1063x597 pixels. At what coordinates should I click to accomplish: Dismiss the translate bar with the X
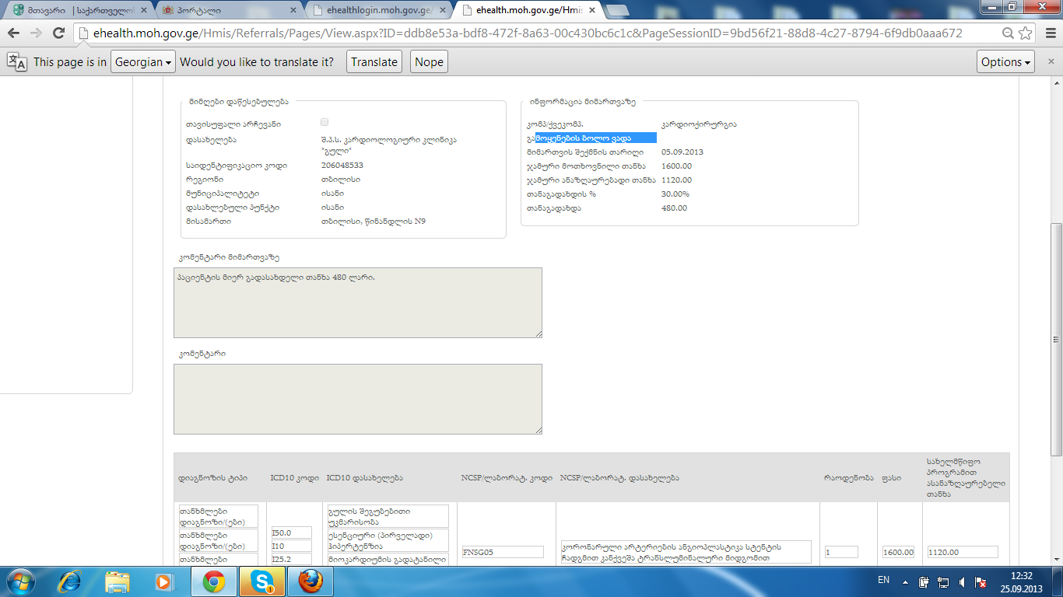tap(1047, 62)
